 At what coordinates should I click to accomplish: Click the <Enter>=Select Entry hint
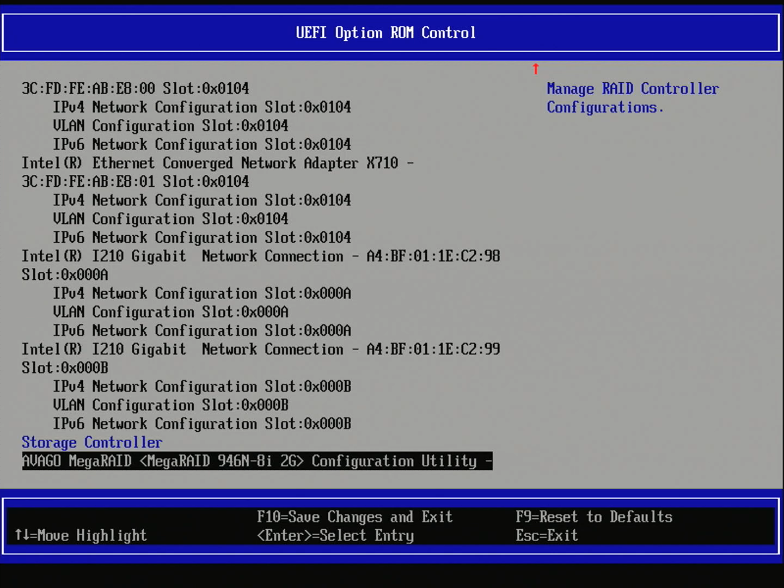[x=335, y=536]
